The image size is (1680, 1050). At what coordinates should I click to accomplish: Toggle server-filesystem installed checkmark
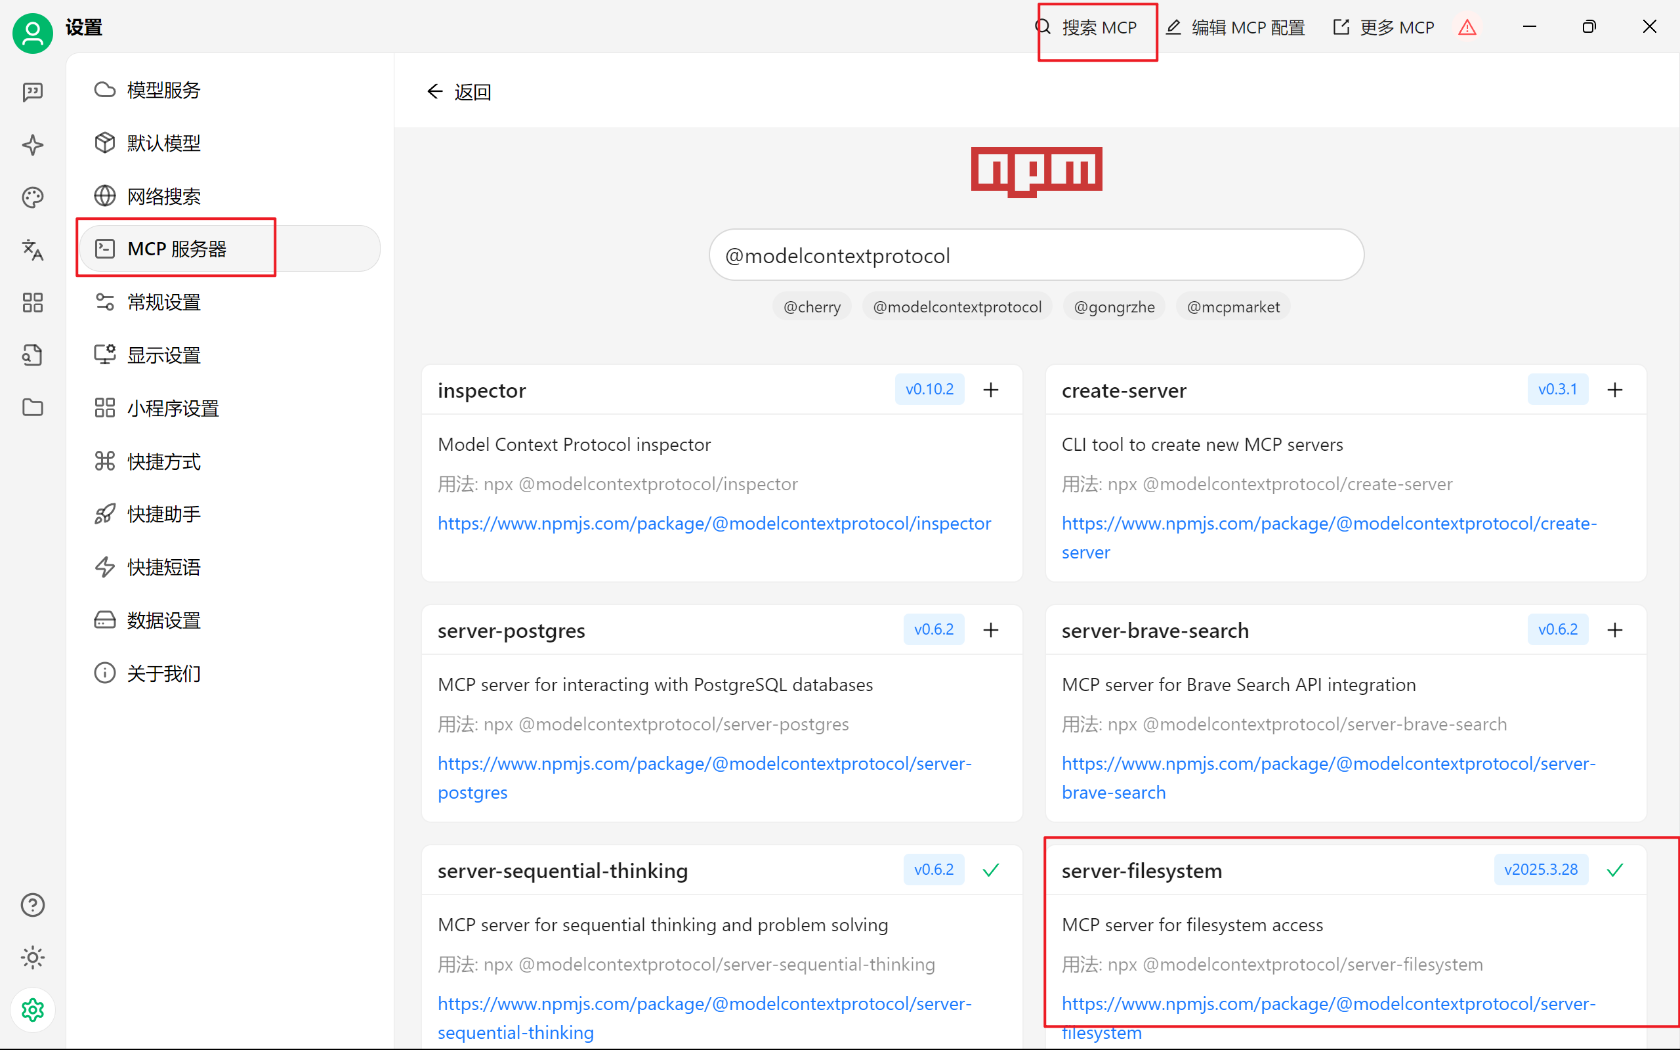pyautogui.click(x=1615, y=870)
